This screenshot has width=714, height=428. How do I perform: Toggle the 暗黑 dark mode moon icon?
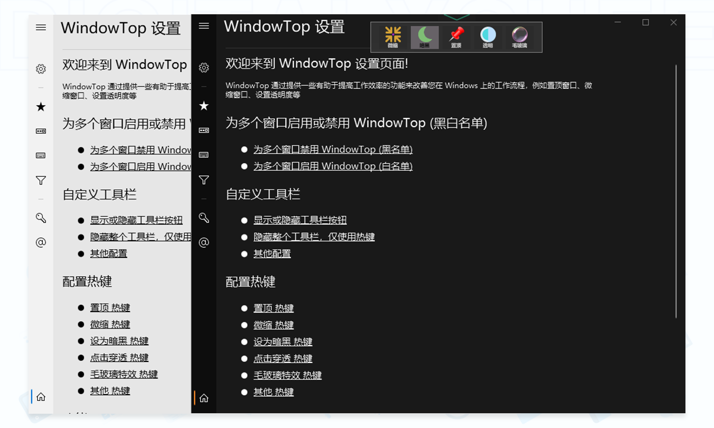(x=425, y=37)
